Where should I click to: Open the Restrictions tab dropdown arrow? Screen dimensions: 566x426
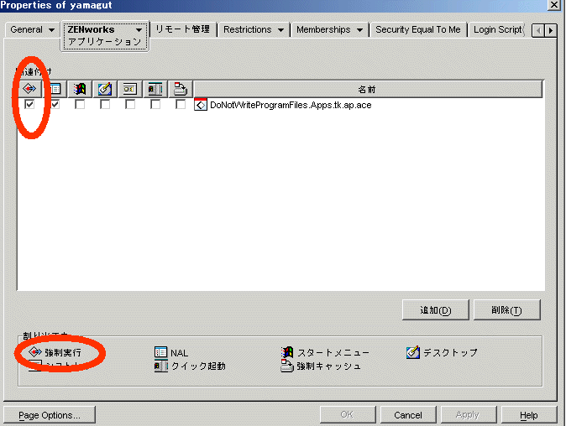tap(280, 30)
